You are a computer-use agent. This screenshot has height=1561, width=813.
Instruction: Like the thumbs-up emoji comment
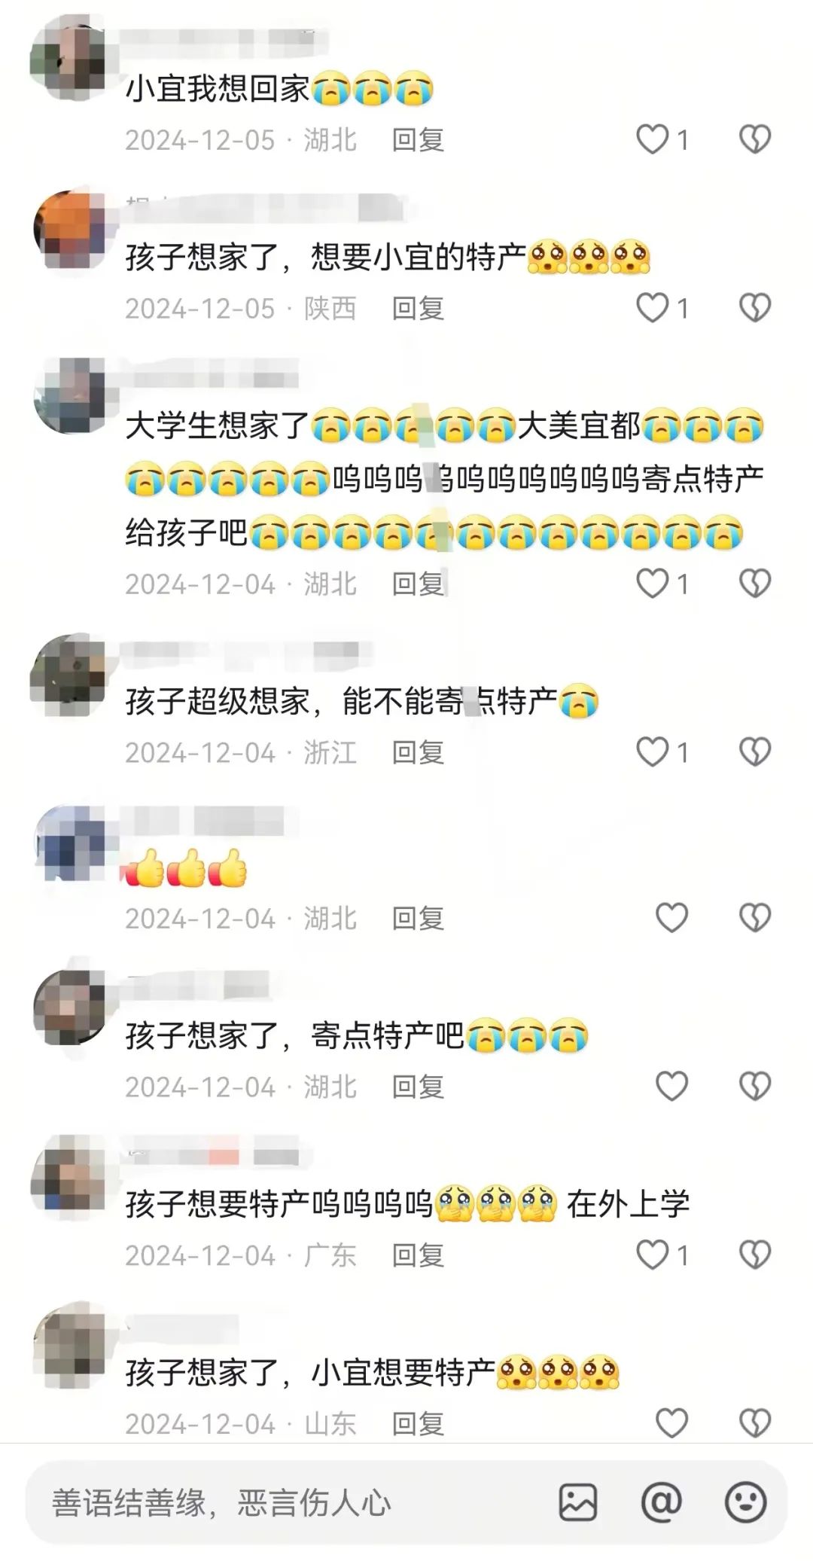coord(671,918)
